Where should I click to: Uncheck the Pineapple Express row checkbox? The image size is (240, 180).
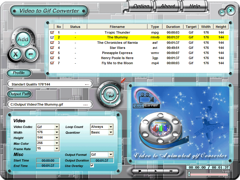[52, 53]
